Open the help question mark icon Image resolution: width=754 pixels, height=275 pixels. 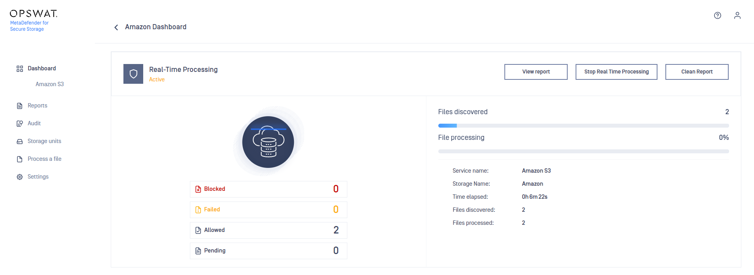pyautogui.click(x=718, y=15)
